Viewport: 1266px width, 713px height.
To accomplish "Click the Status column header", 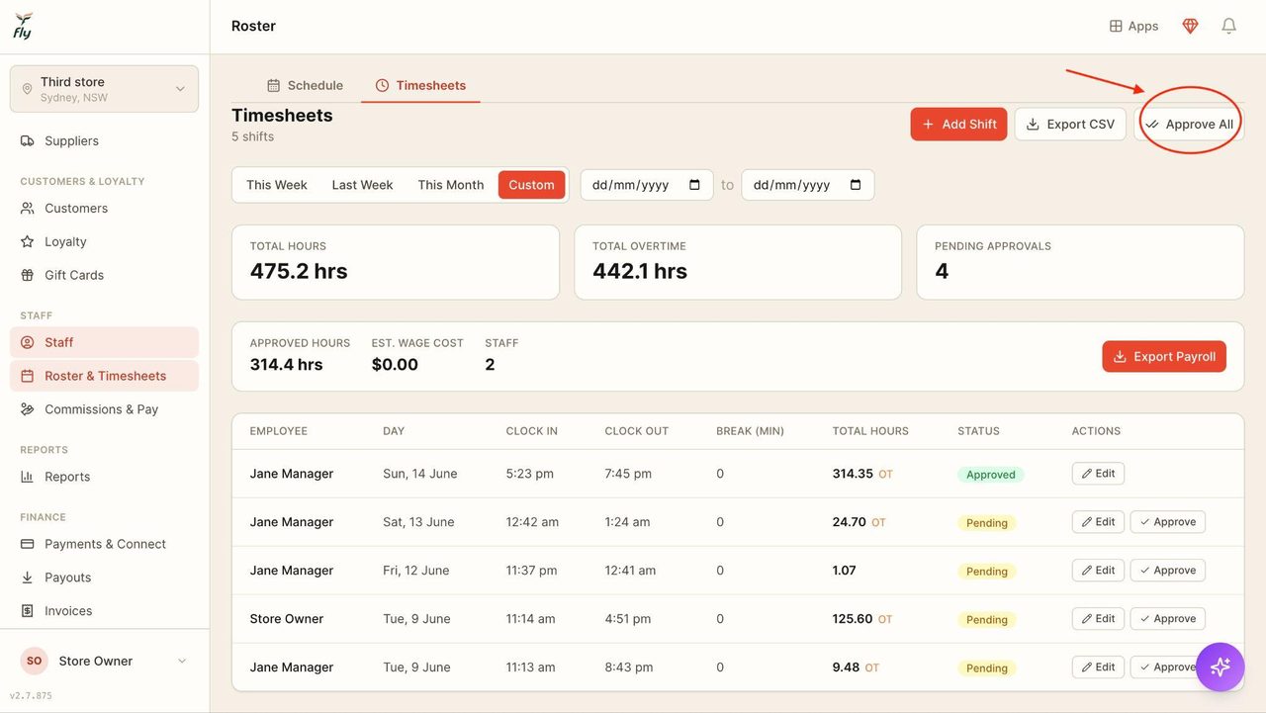I will click(978, 431).
